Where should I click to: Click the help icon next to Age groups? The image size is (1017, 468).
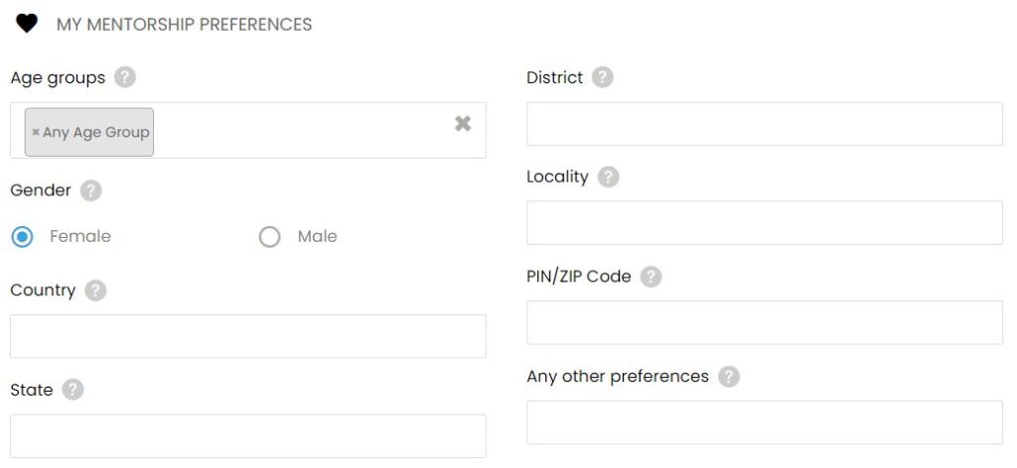(x=125, y=77)
